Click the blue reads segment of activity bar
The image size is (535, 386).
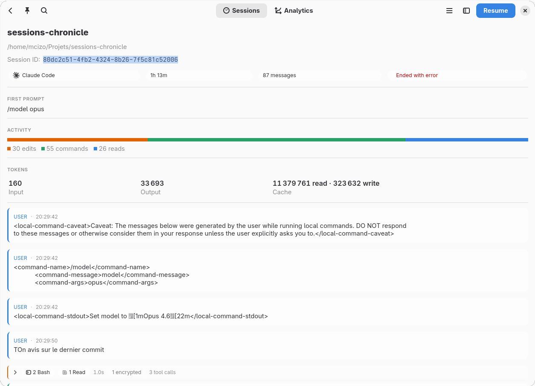tap(466, 140)
